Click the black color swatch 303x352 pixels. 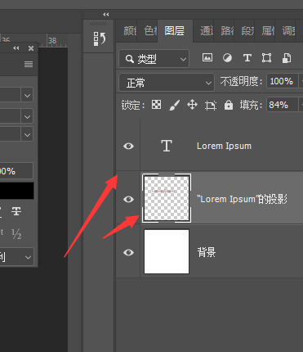click(x=16, y=191)
